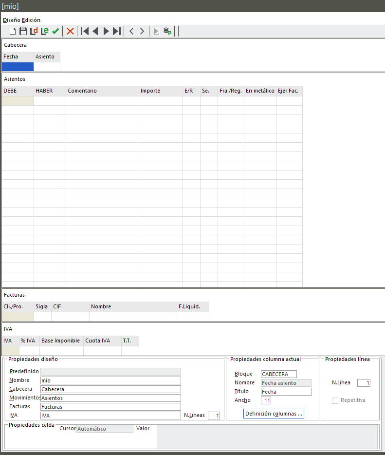Screen dimensions: 385x455
Task: Click the Cabecera design name field
Action: coord(111,389)
